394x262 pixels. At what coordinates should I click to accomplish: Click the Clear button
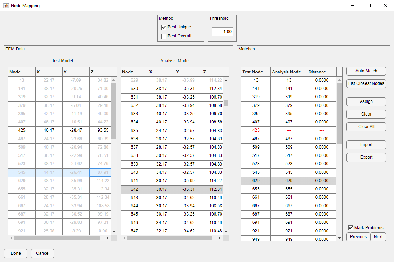point(366,114)
